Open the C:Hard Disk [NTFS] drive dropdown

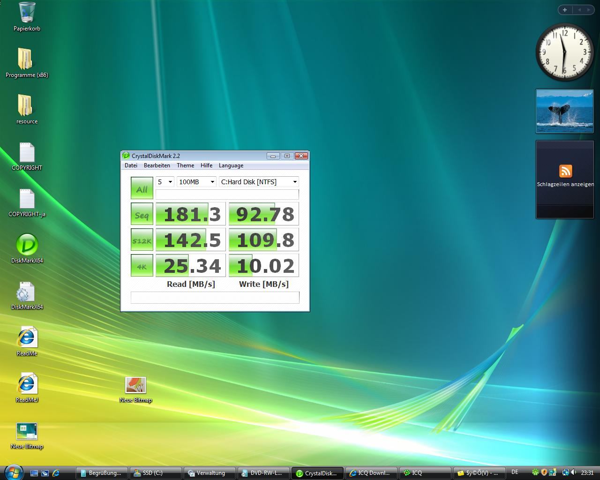click(x=259, y=182)
